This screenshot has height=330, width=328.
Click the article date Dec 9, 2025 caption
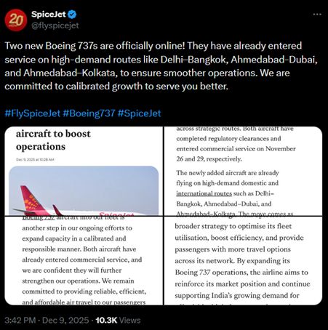pyautogui.click(x=35, y=160)
